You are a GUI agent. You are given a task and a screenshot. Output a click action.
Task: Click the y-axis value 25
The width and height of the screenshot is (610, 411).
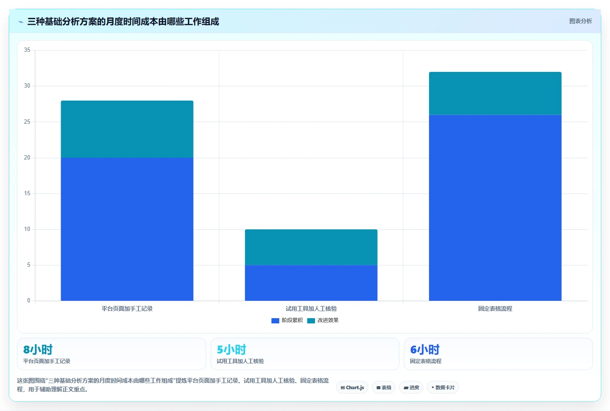tap(27, 122)
